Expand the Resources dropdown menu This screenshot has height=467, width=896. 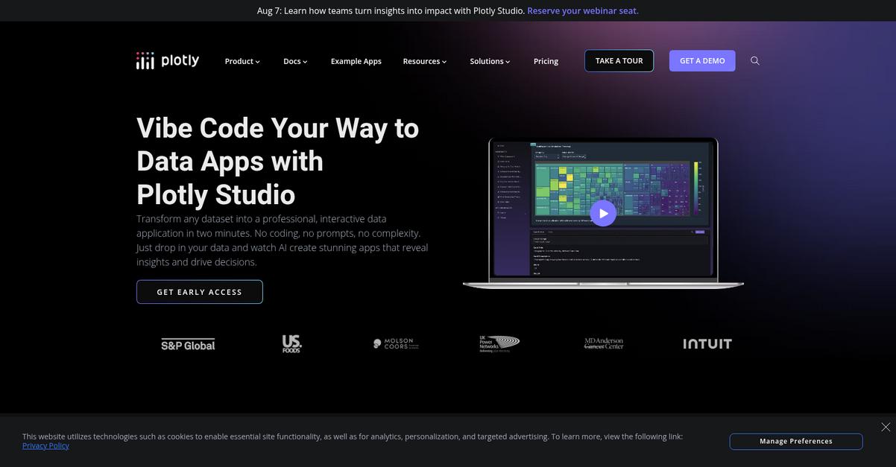click(x=425, y=61)
